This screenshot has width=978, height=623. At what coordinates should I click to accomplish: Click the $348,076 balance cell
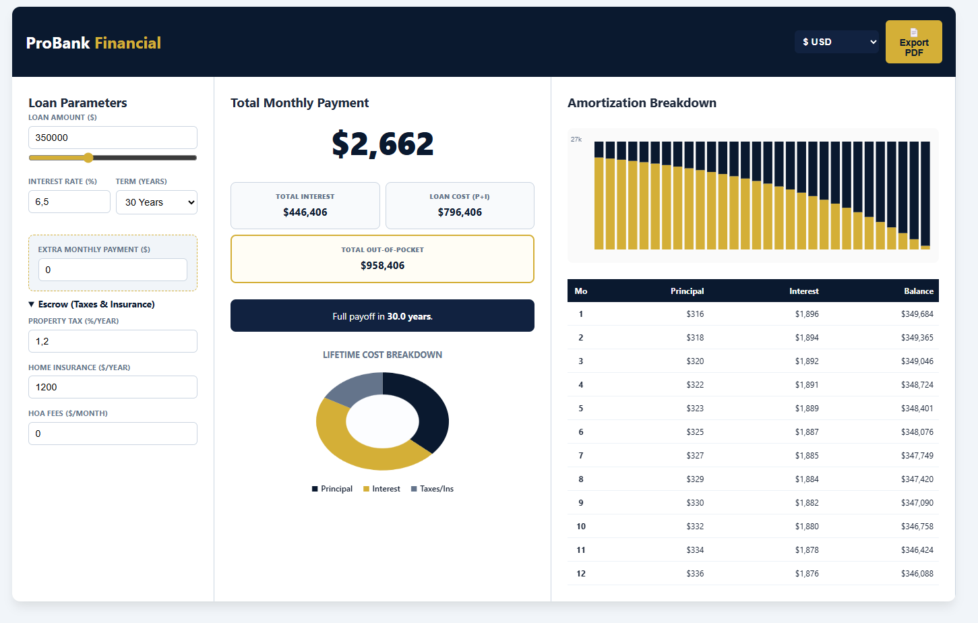click(x=917, y=432)
